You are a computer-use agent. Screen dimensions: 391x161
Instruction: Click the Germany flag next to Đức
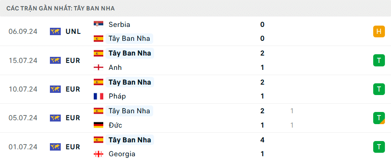coord(99,125)
